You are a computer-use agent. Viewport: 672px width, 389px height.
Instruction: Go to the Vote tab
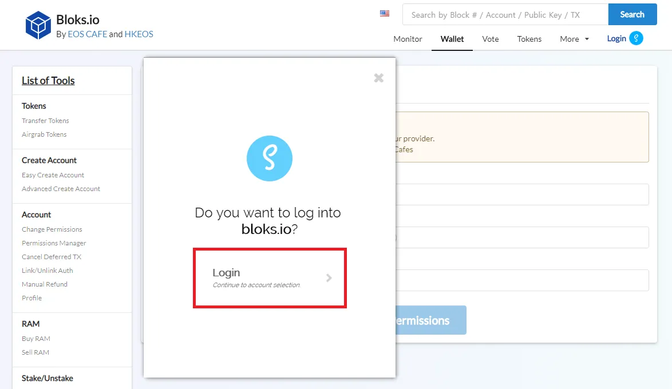[x=491, y=39]
